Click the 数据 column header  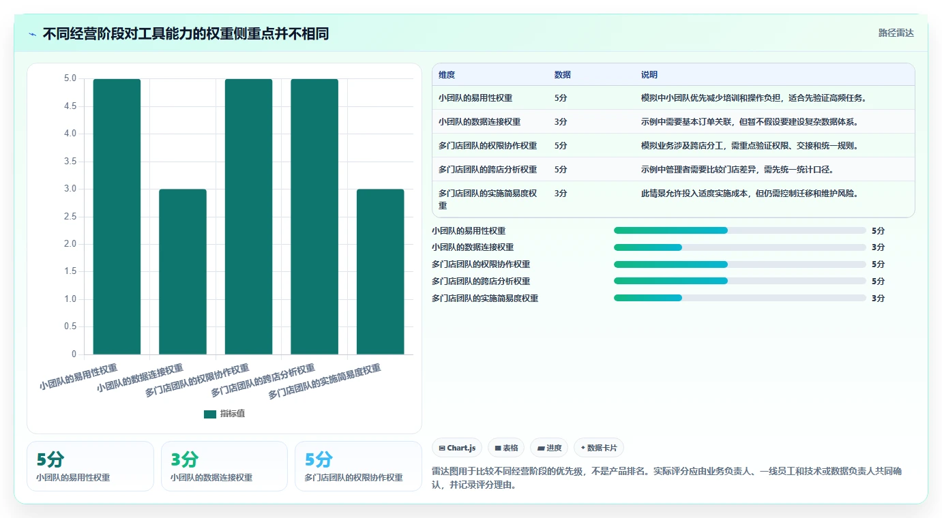tap(563, 75)
